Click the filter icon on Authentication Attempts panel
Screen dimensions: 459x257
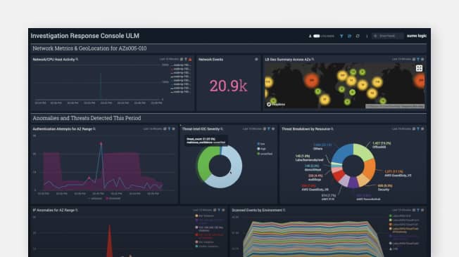[169, 128]
